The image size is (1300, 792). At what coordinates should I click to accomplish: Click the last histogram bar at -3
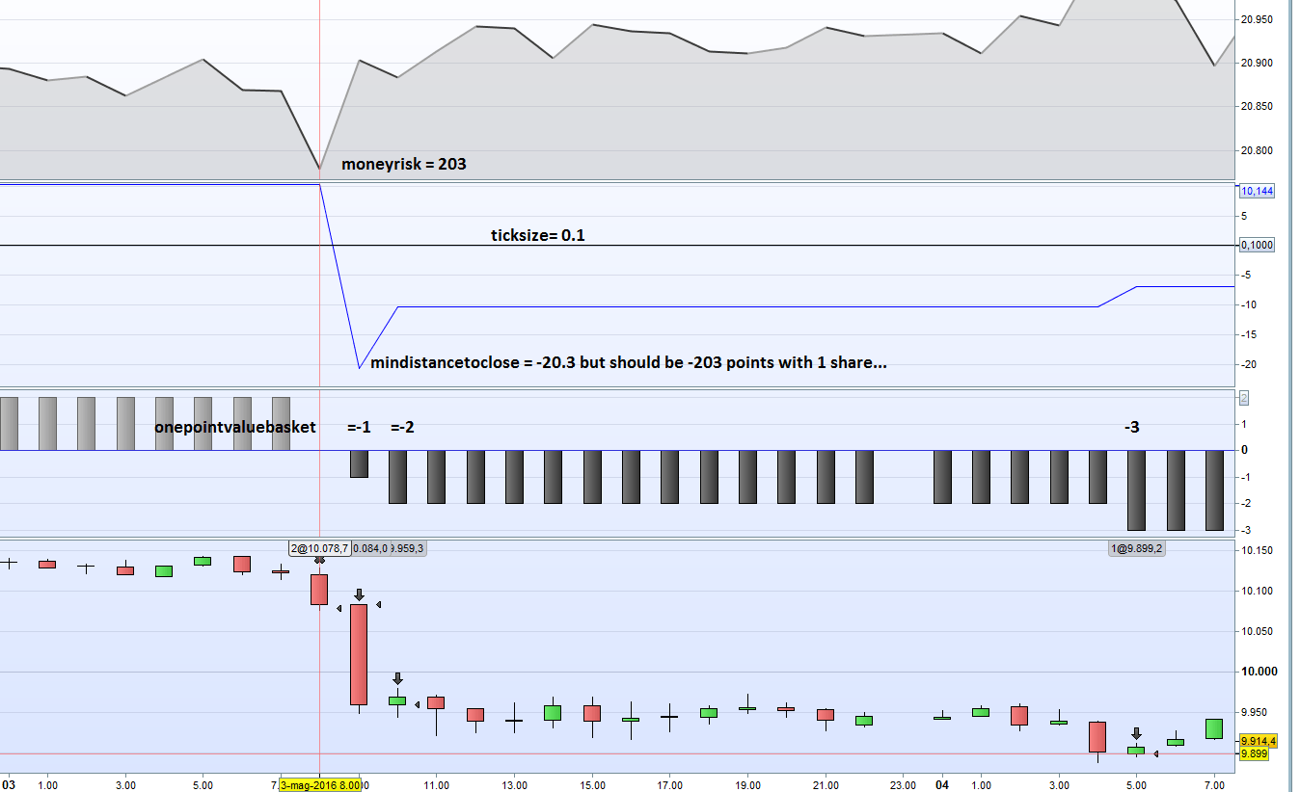1215,489
